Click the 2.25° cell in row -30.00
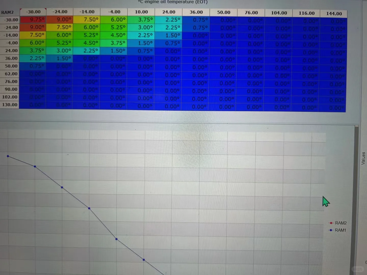The image size is (367, 275). point(168,20)
